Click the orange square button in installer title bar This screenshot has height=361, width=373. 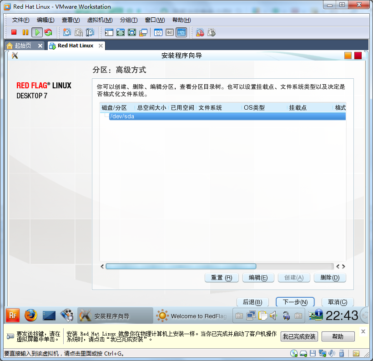tap(348, 56)
